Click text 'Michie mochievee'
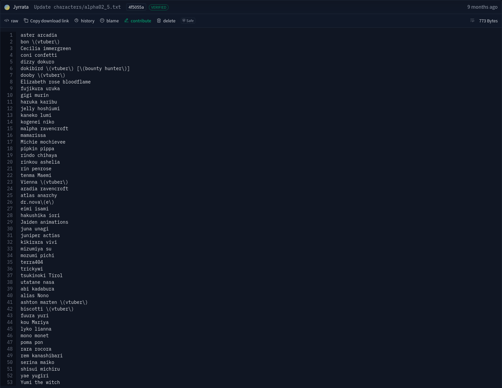502x388 pixels. pos(43,142)
